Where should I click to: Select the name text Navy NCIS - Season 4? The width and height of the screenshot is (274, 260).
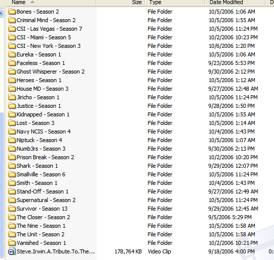[43, 132]
